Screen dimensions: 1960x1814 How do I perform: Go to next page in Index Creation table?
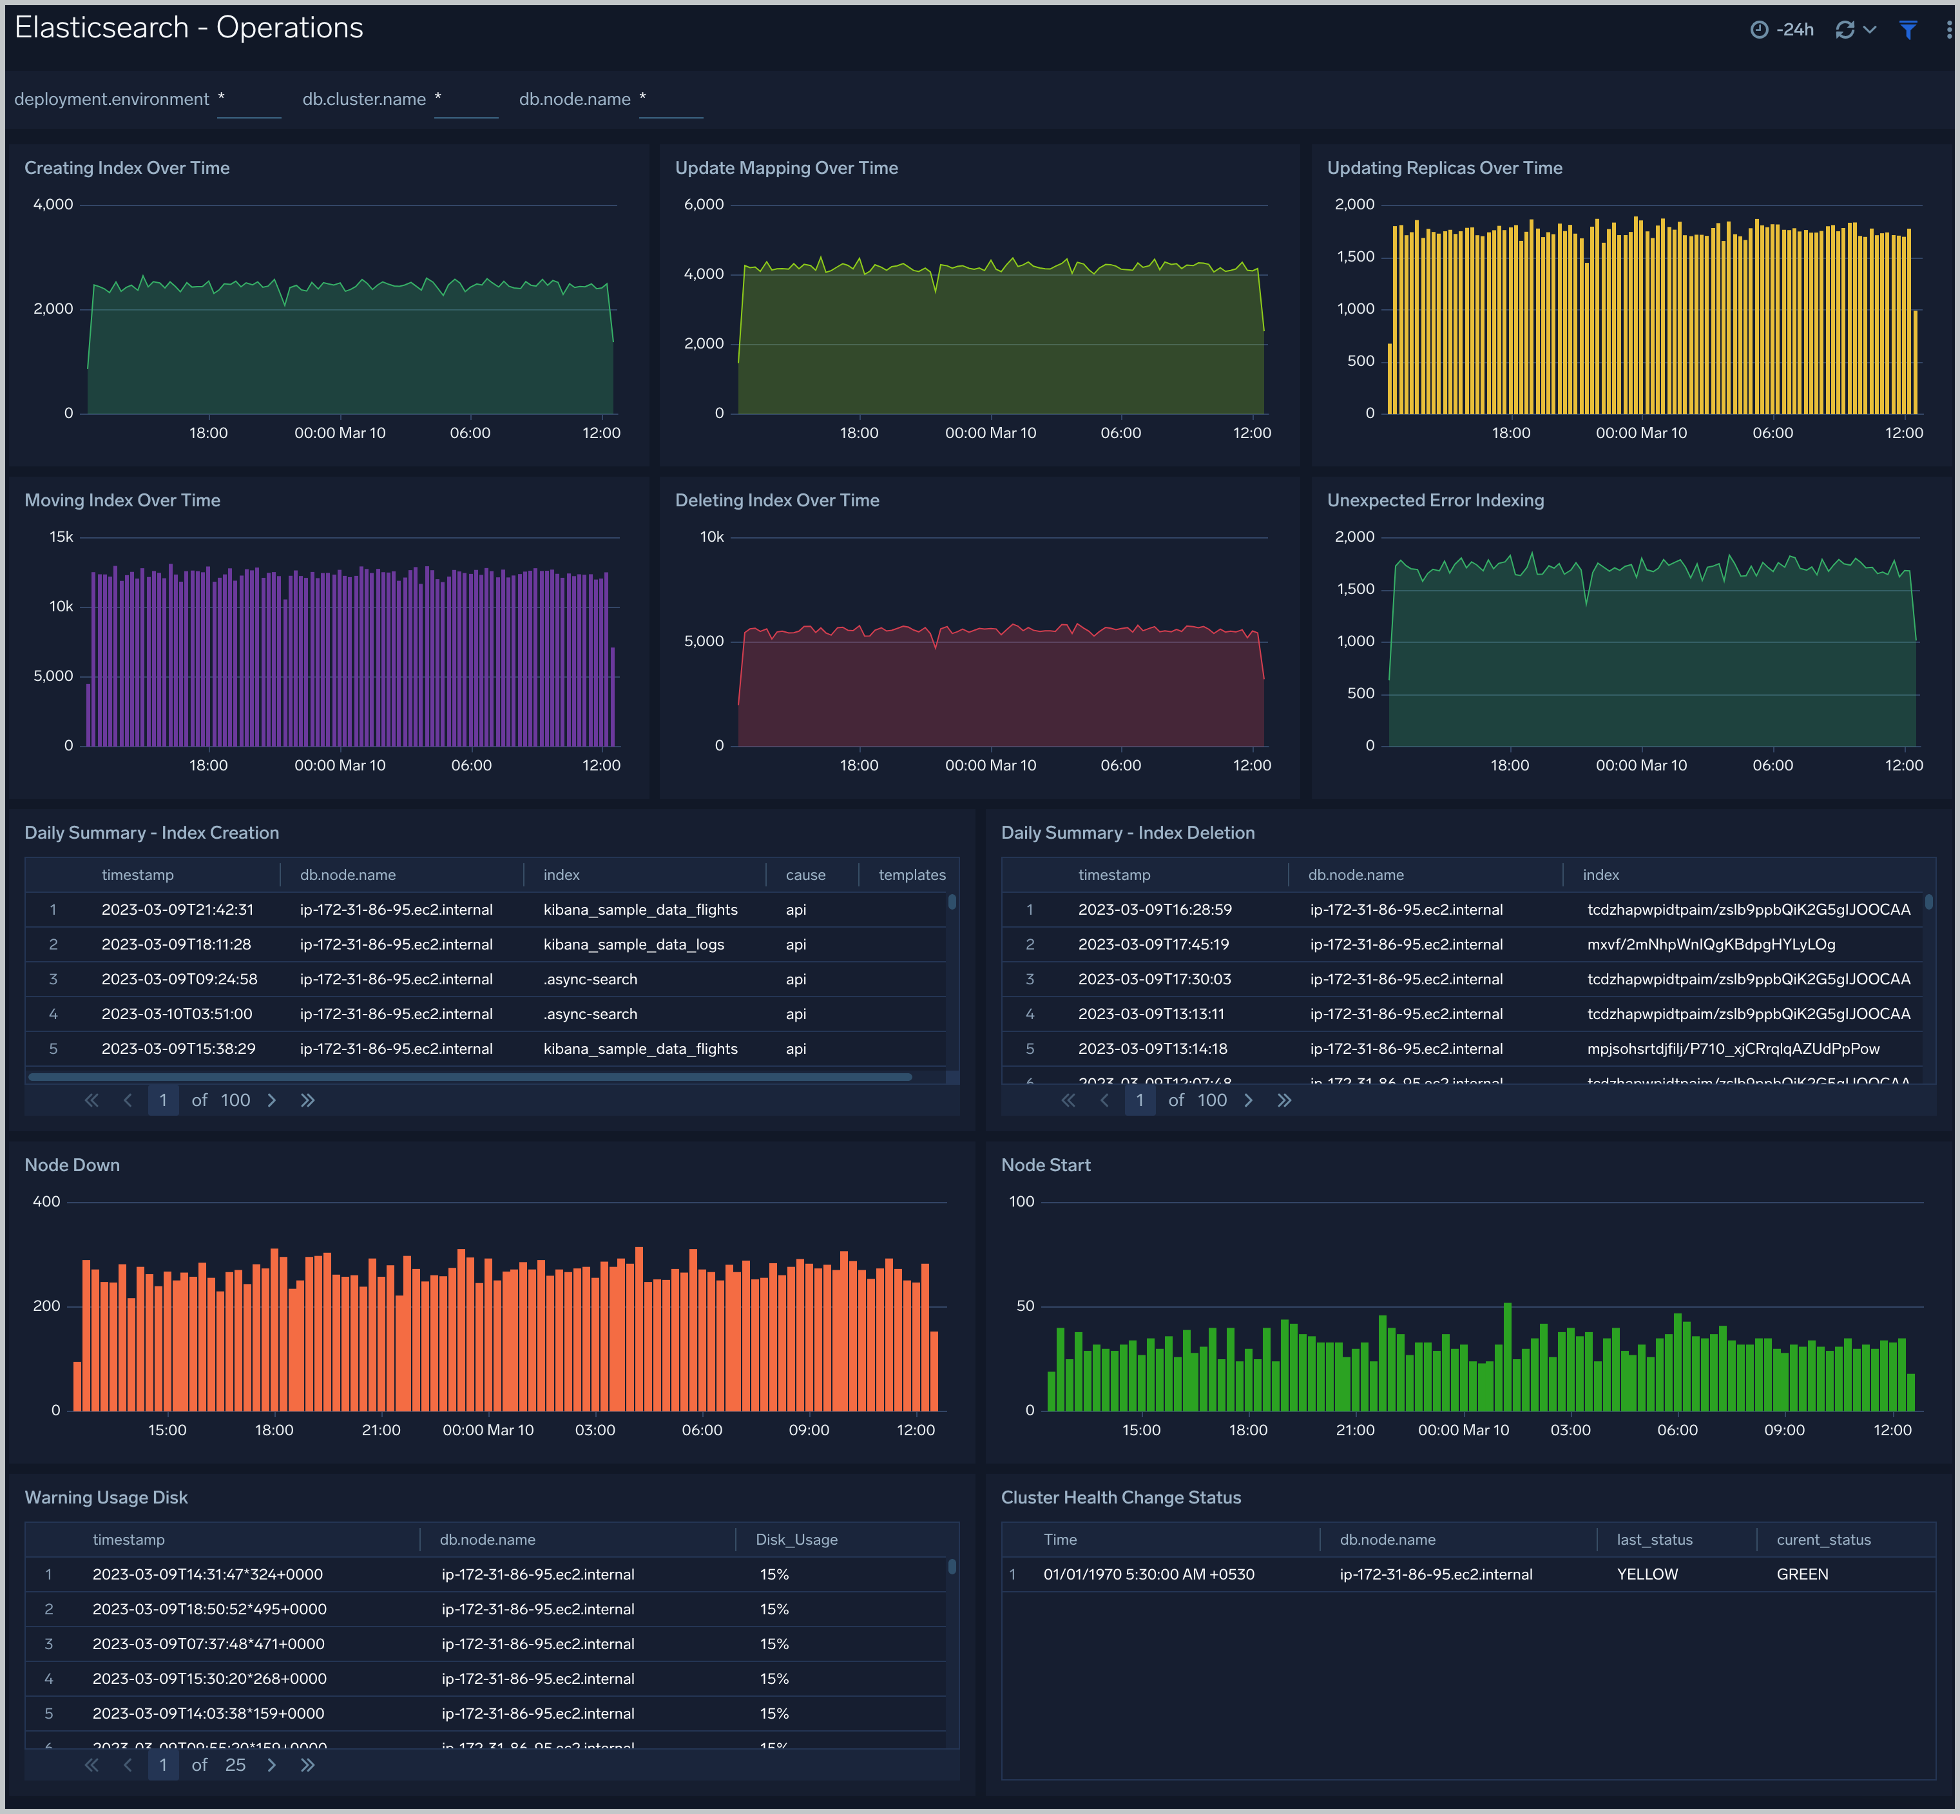(x=272, y=1100)
